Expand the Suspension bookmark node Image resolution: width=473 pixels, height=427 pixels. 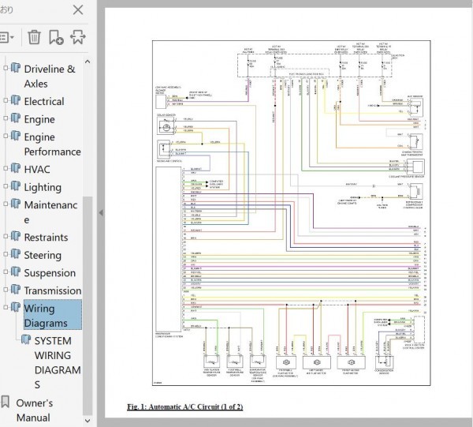pyautogui.click(x=6, y=272)
